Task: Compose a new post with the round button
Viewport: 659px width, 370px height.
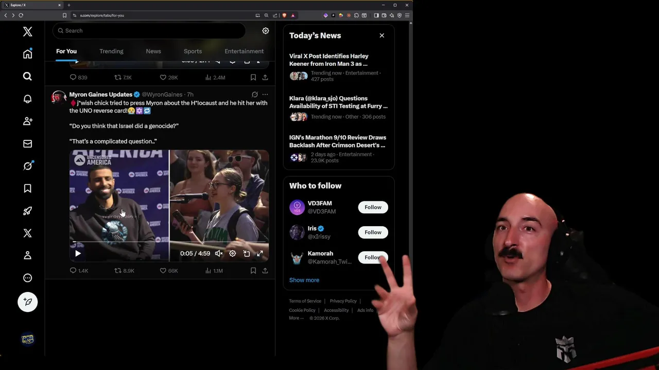Action: 28,302
